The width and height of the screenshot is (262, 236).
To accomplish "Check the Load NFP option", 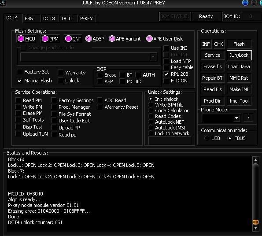I will coord(166,61).
